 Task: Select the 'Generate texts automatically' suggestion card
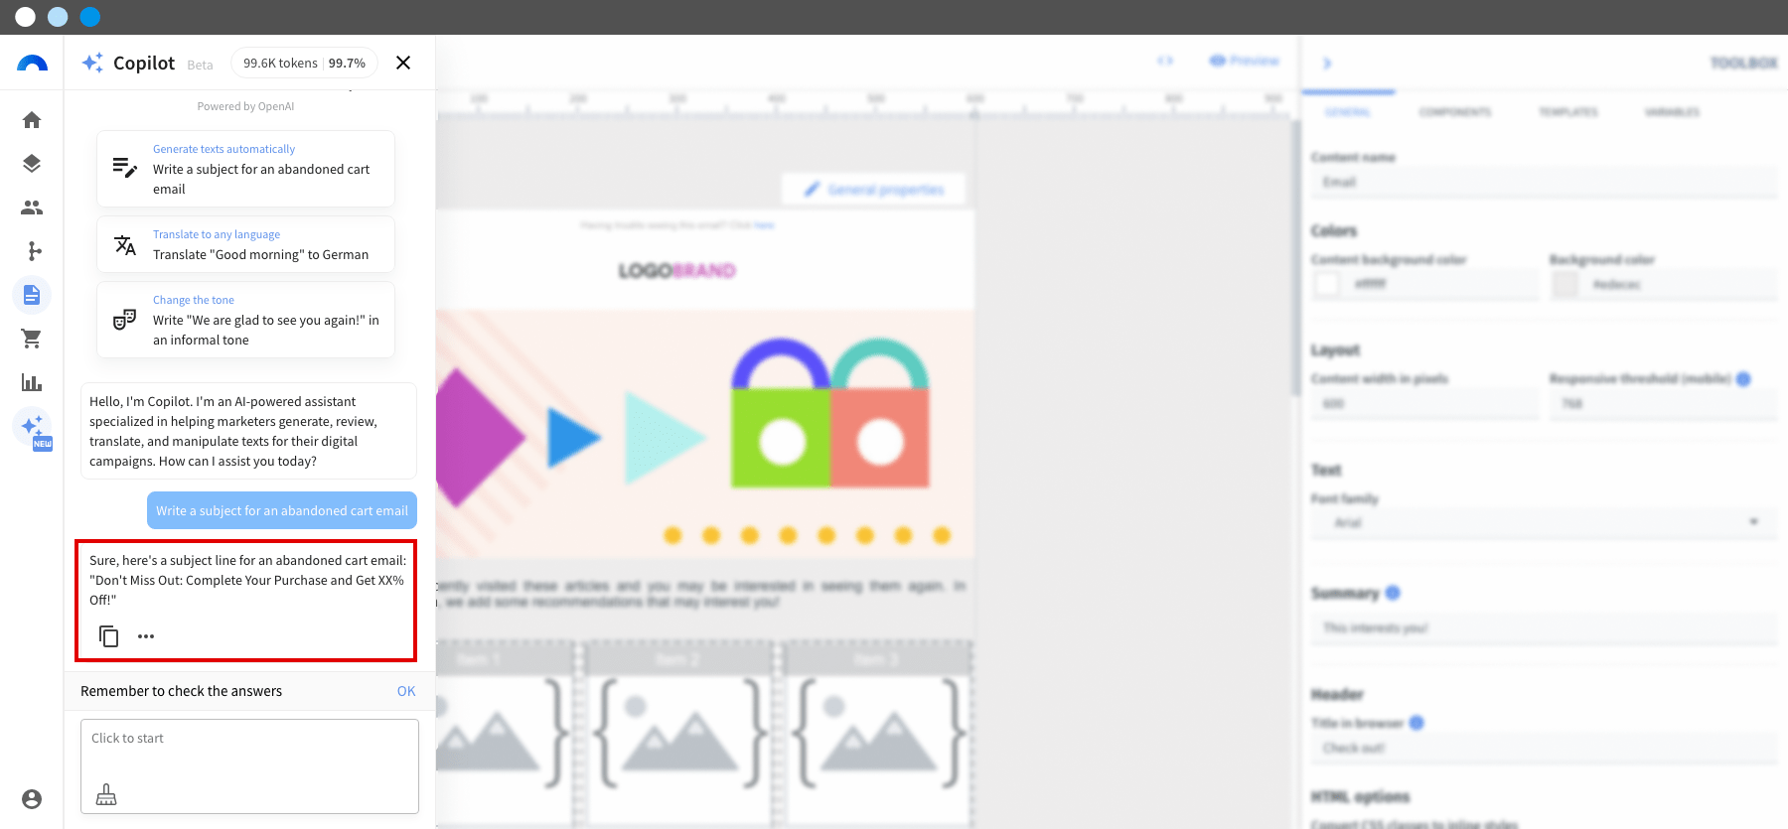[x=245, y=169]
